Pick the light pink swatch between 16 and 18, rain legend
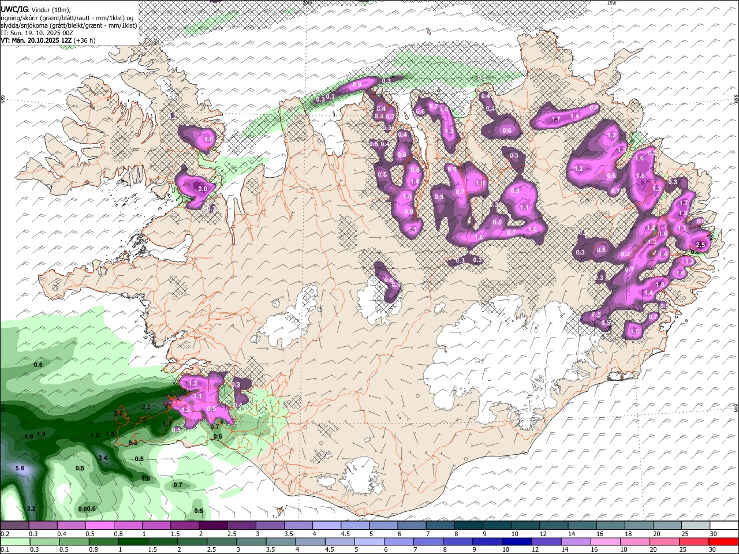This screenshot has height=554, width=739. [605, 541]
